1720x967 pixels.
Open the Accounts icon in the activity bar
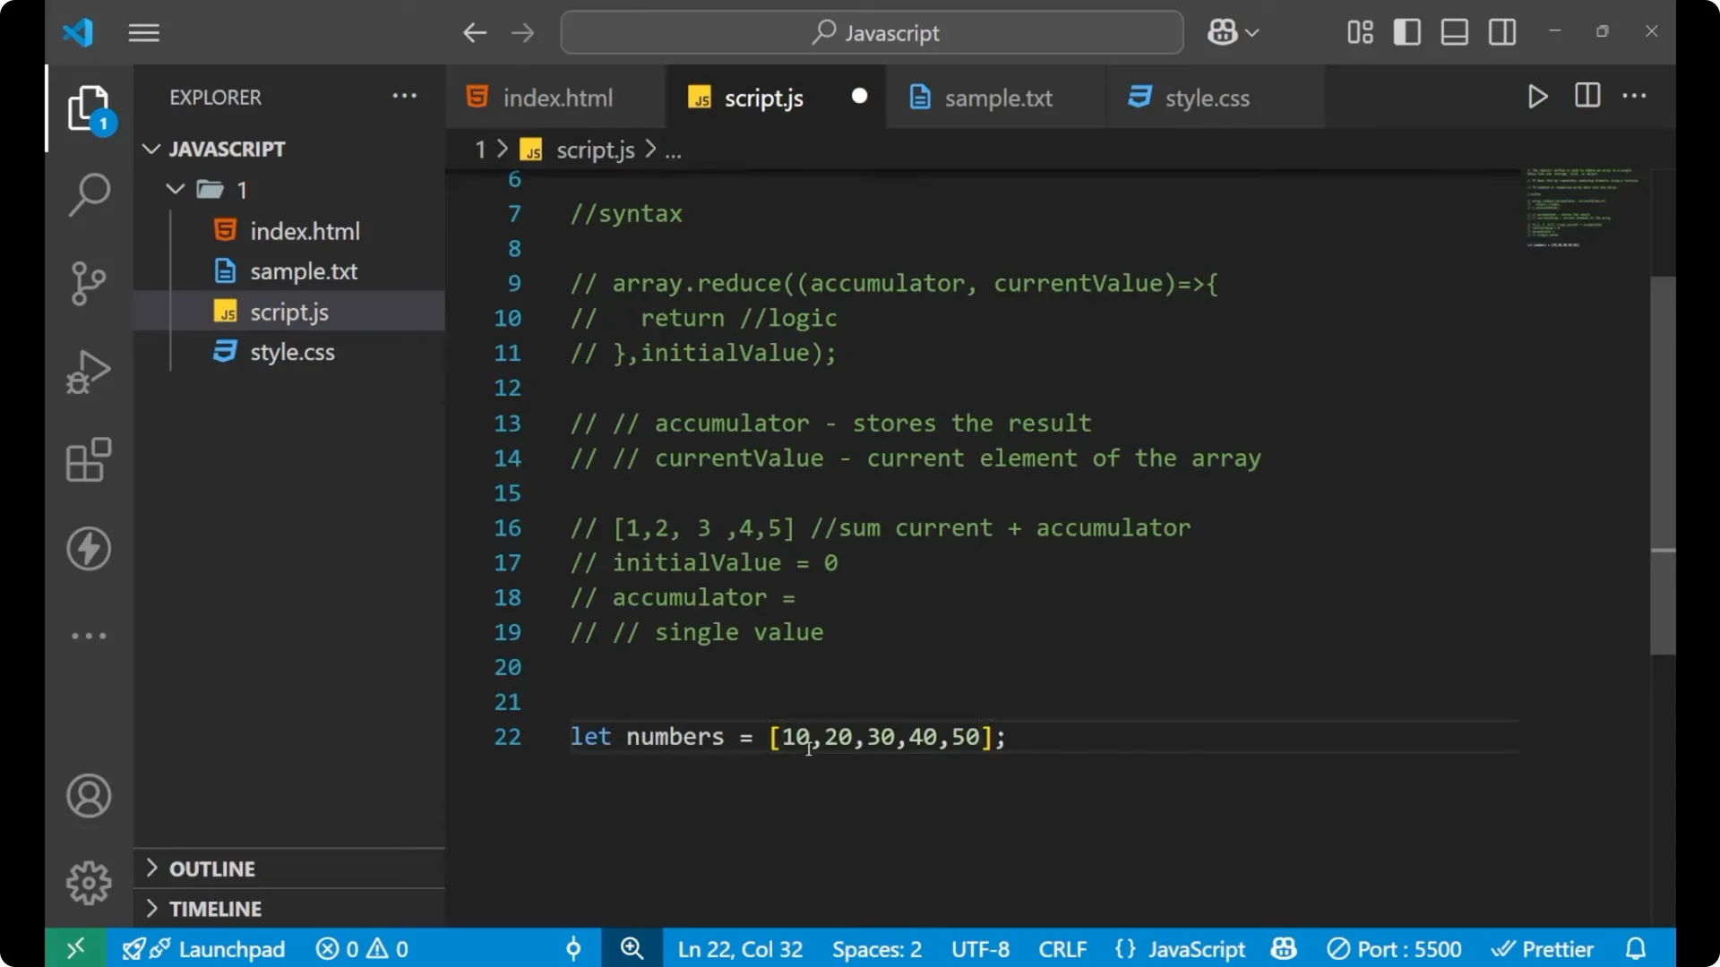click(x=89, y=796)
